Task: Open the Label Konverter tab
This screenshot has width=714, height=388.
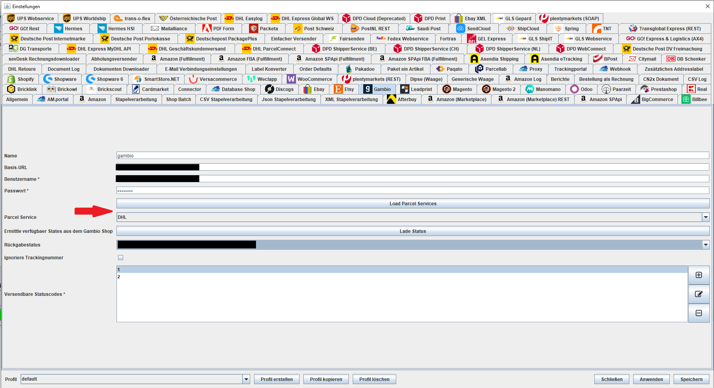Action: pyautogui.click(x=269, y=69)
